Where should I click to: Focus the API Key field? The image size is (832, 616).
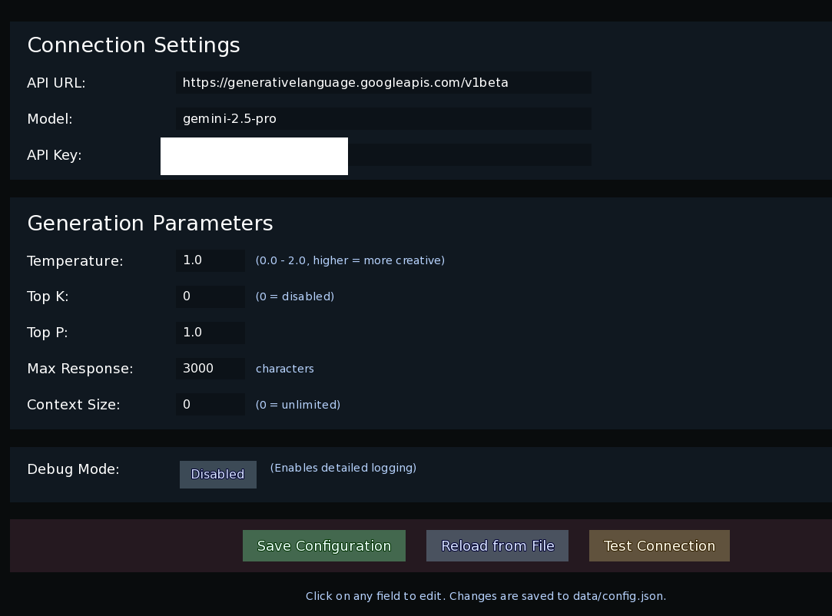pyautogui.click(x=469, y=155)
